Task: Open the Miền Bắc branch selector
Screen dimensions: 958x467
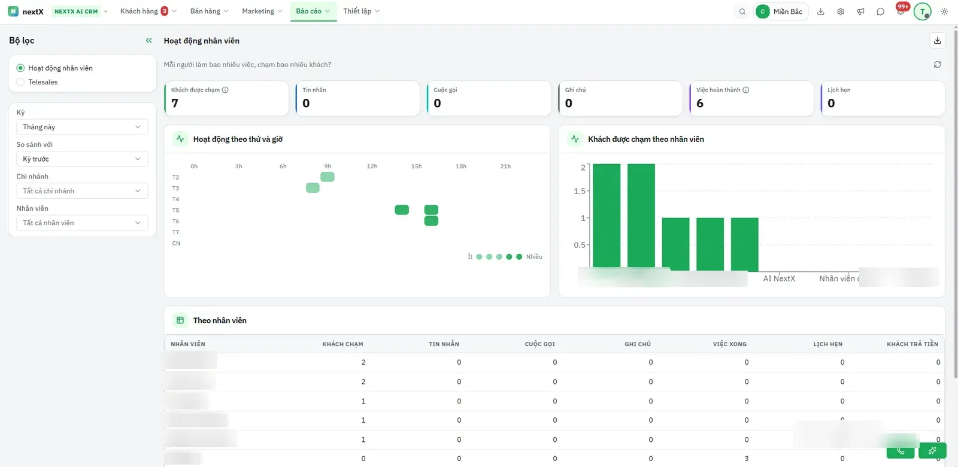Action: (x=781, y=11)
